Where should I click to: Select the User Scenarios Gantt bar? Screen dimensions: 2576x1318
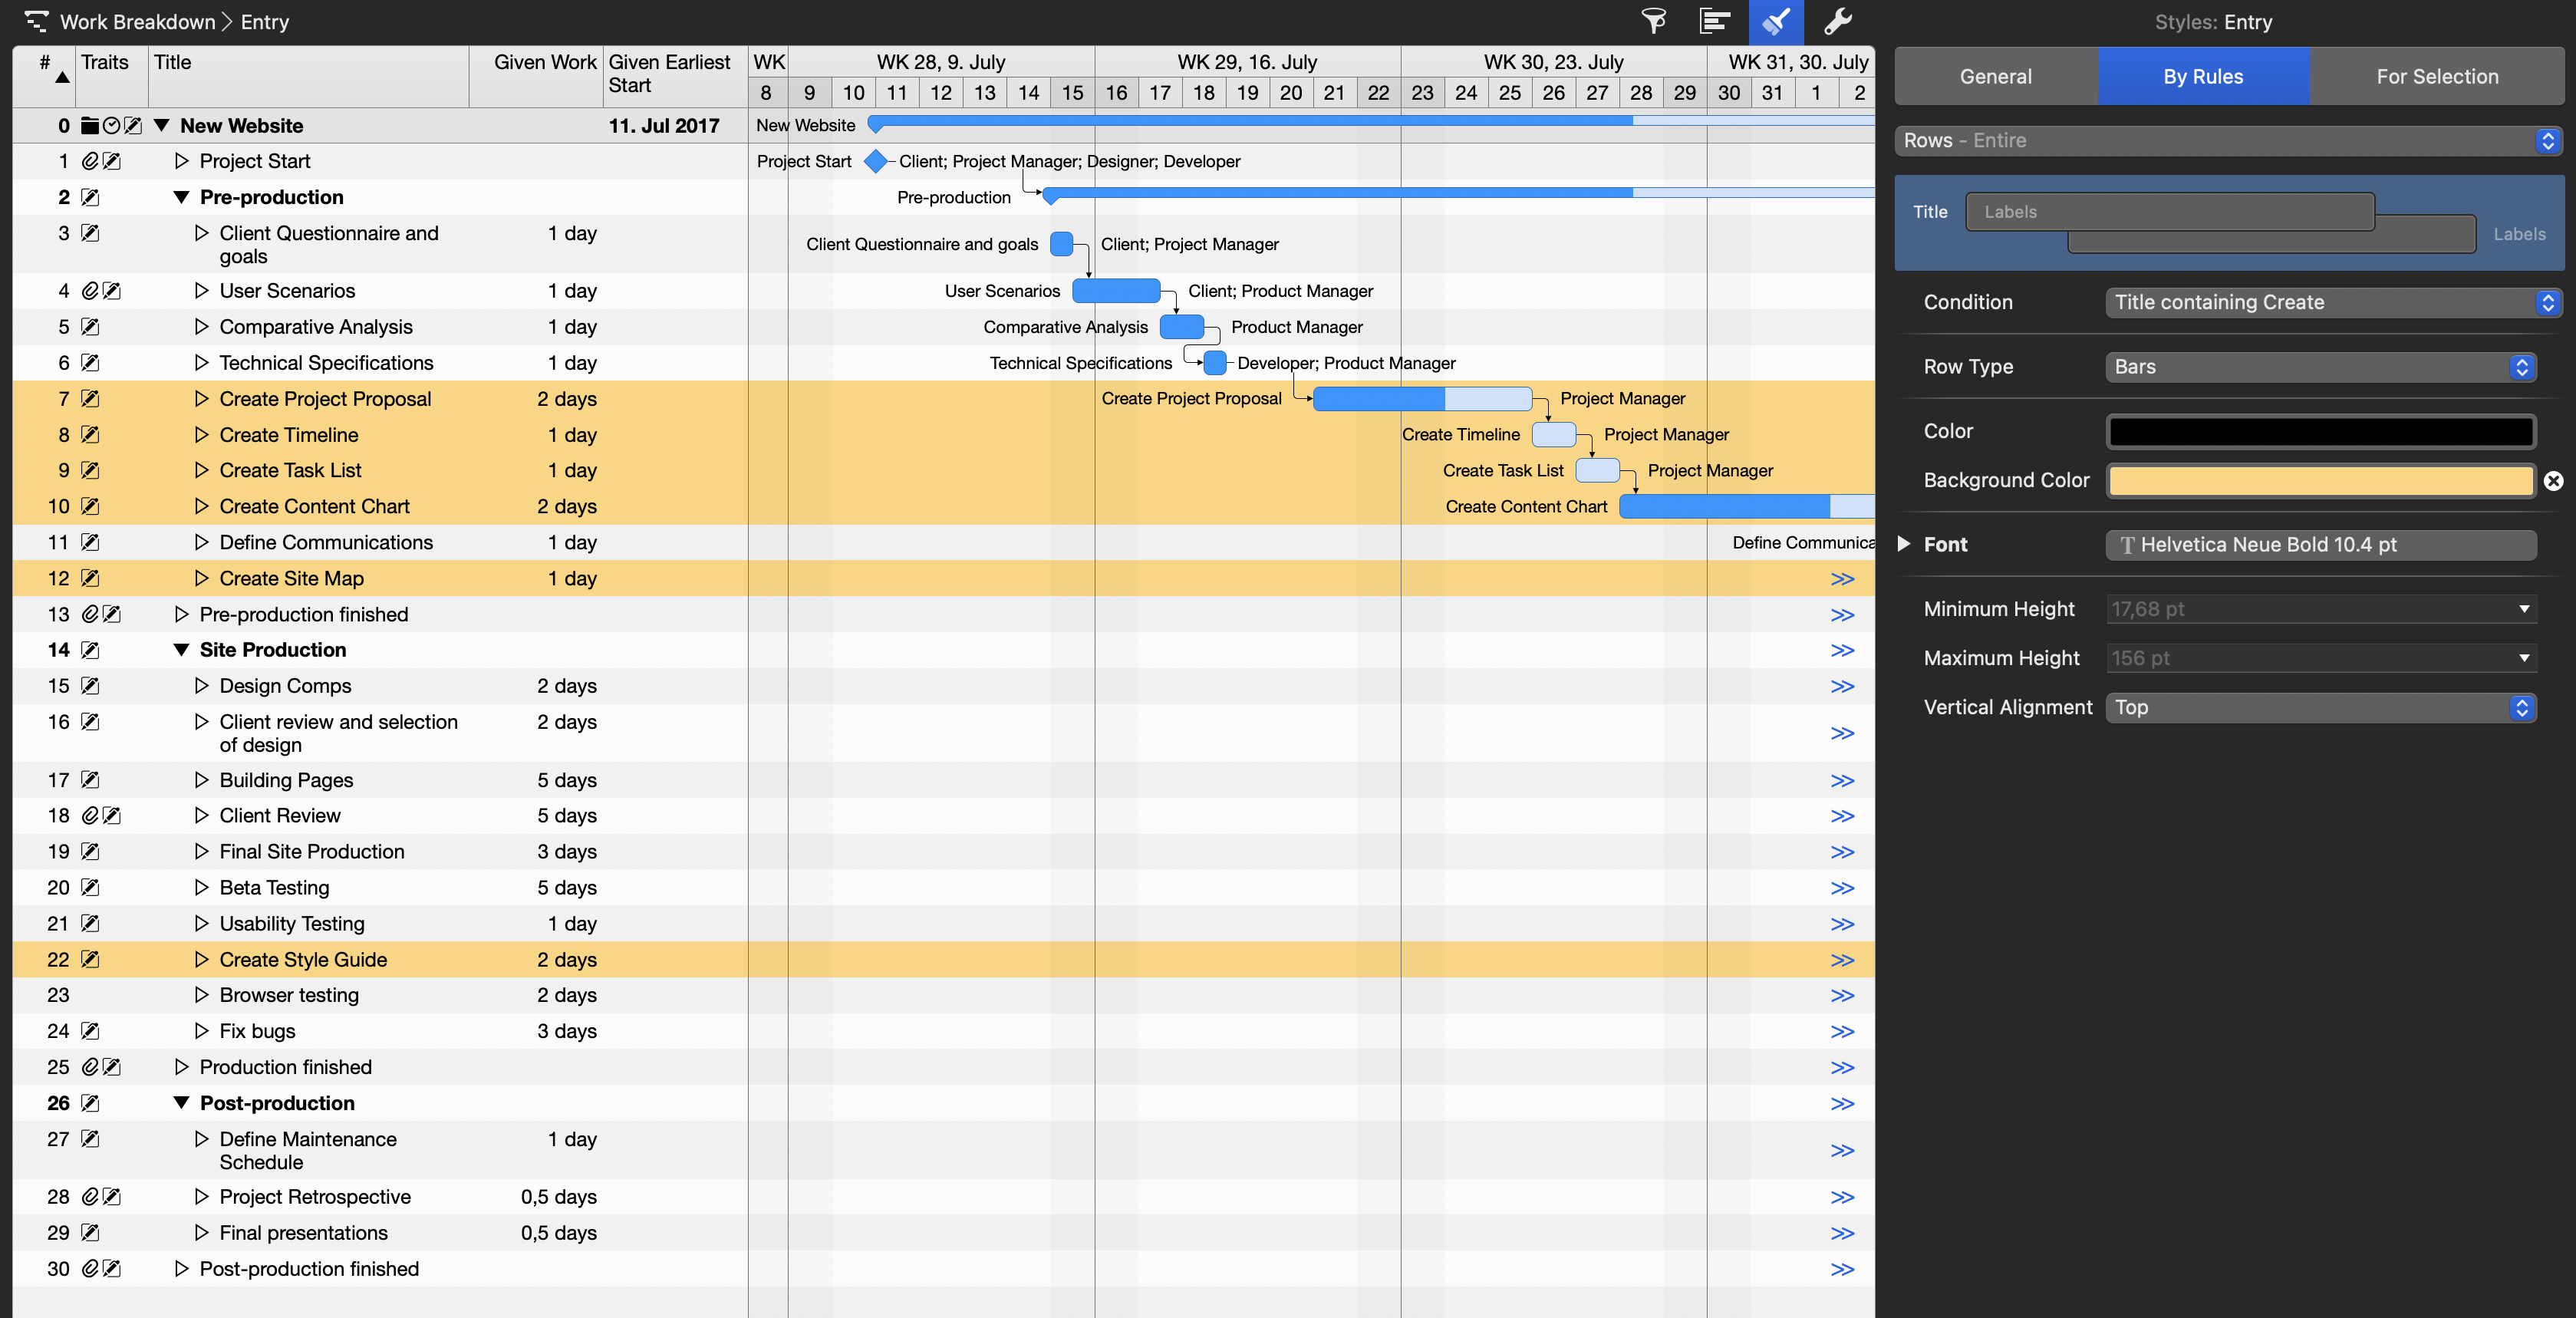(x=1116, y=291)
